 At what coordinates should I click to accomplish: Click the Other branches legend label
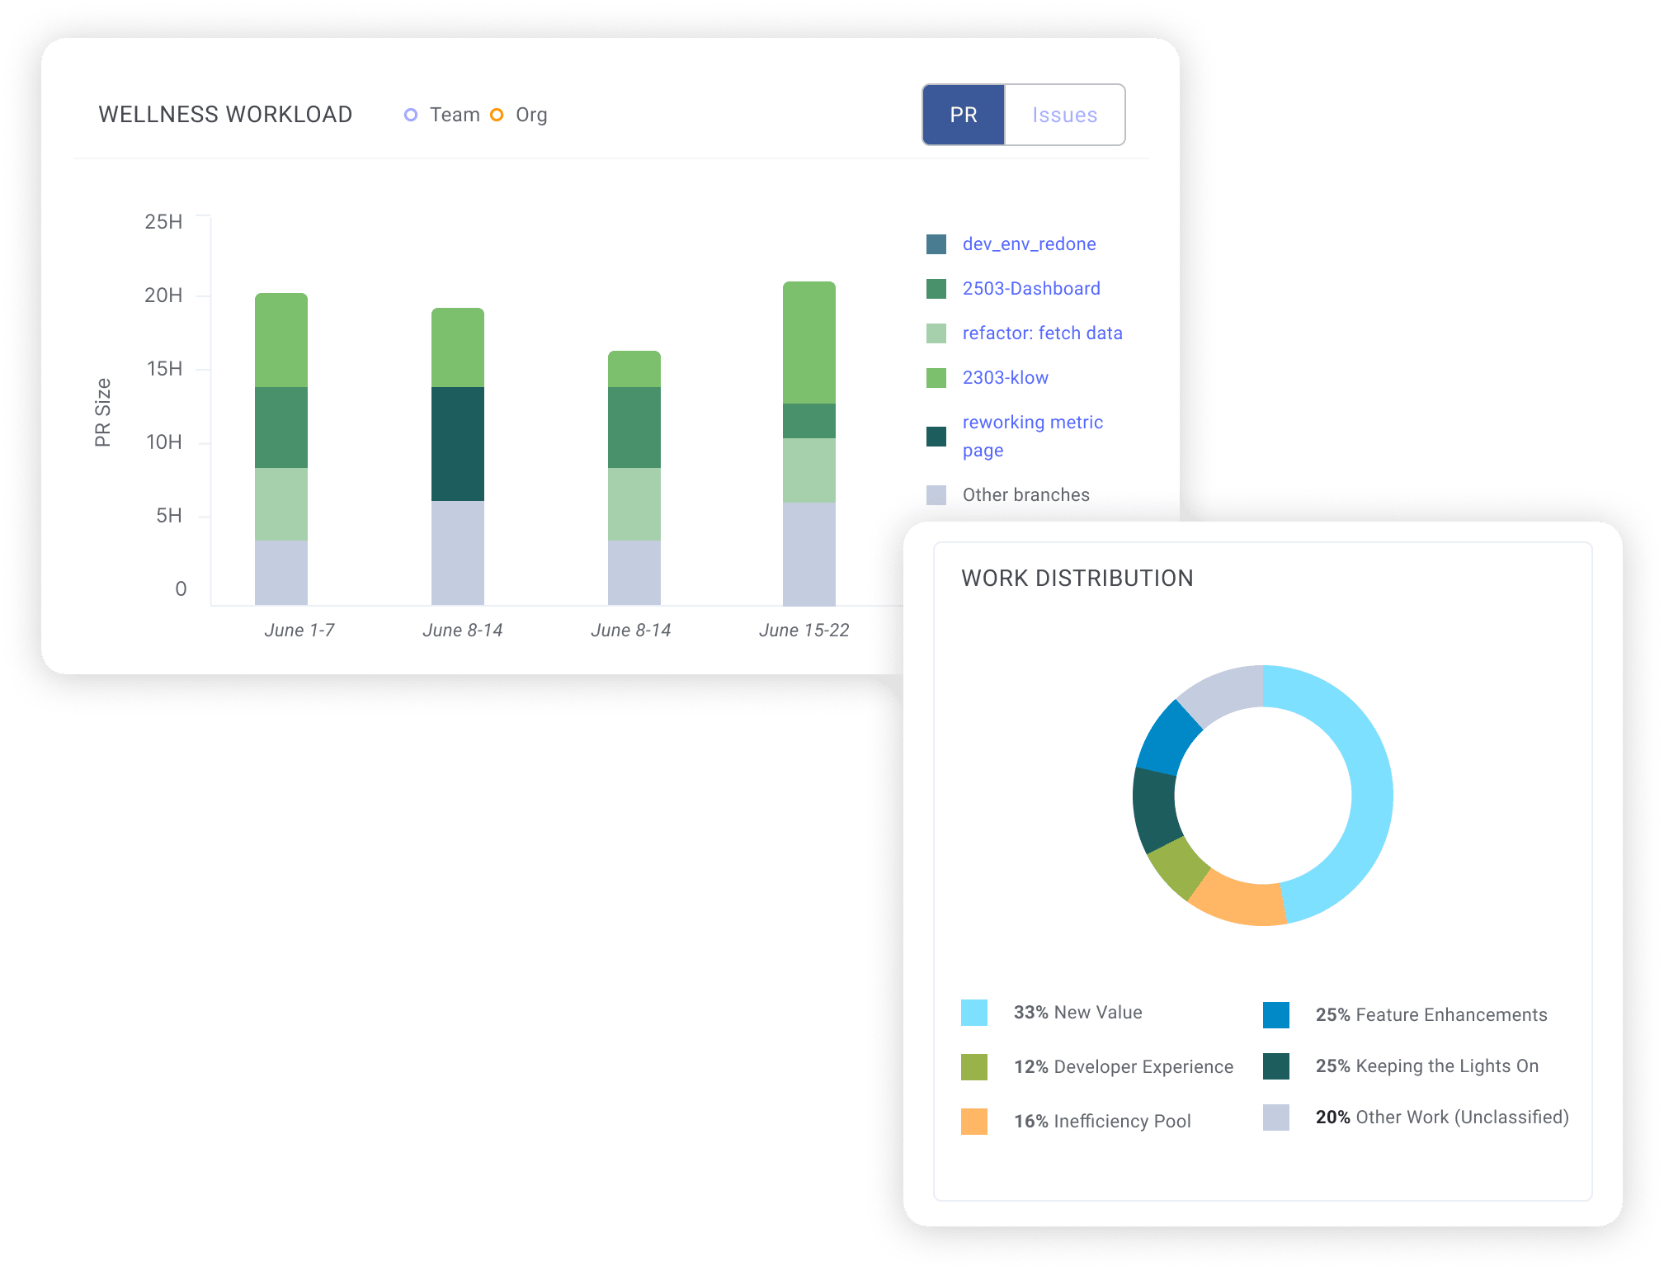point(1025,495)
